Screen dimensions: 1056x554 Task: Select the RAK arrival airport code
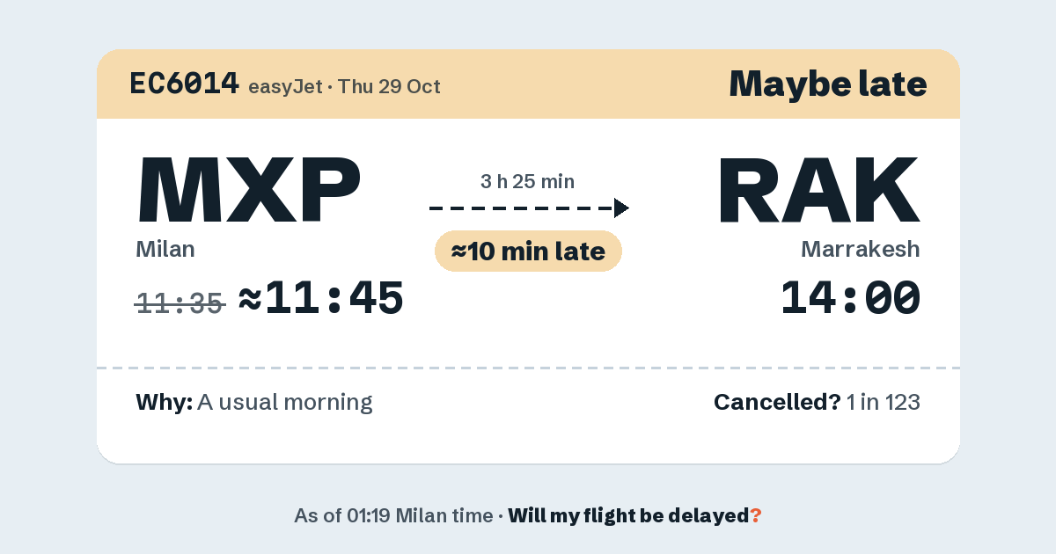click(819, 189)
